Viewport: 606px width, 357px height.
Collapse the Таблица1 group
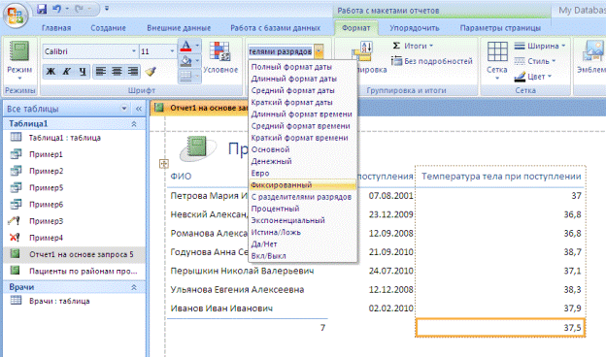tap(134, 124)
